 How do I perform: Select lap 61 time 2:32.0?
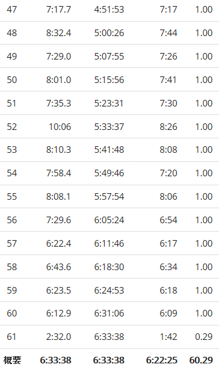[x=58, y=336]
